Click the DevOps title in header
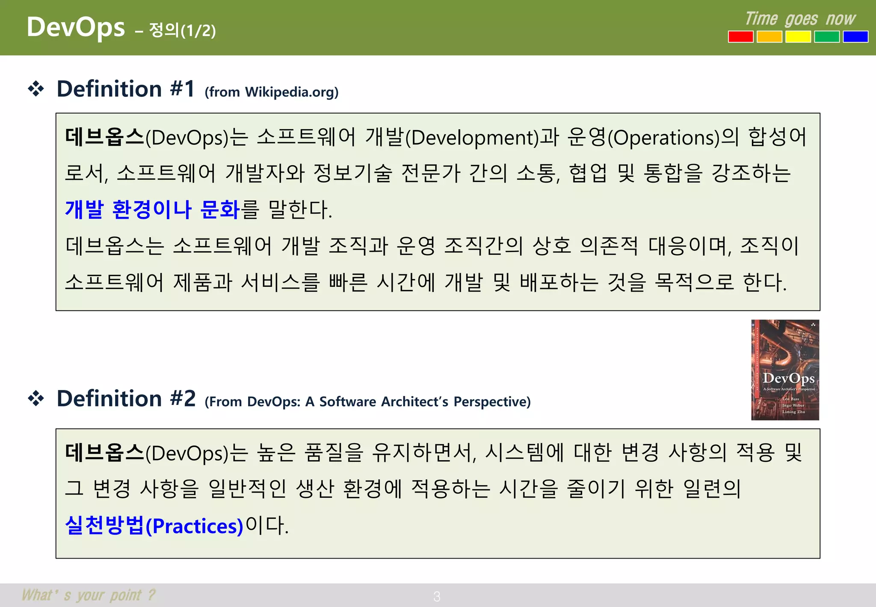 tap(76, 27)
